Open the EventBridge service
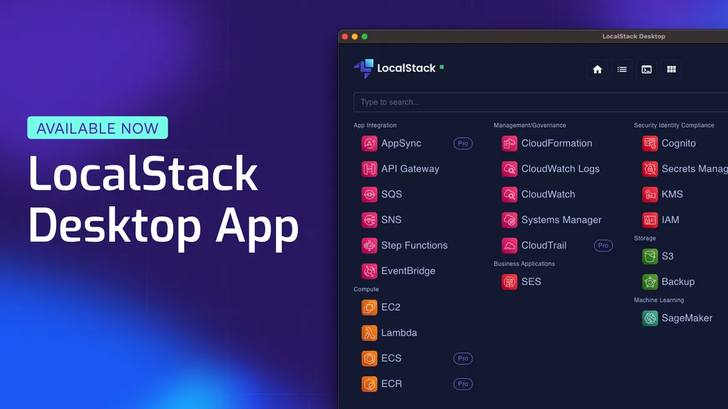The image size is (728, 409). (408, 271)
